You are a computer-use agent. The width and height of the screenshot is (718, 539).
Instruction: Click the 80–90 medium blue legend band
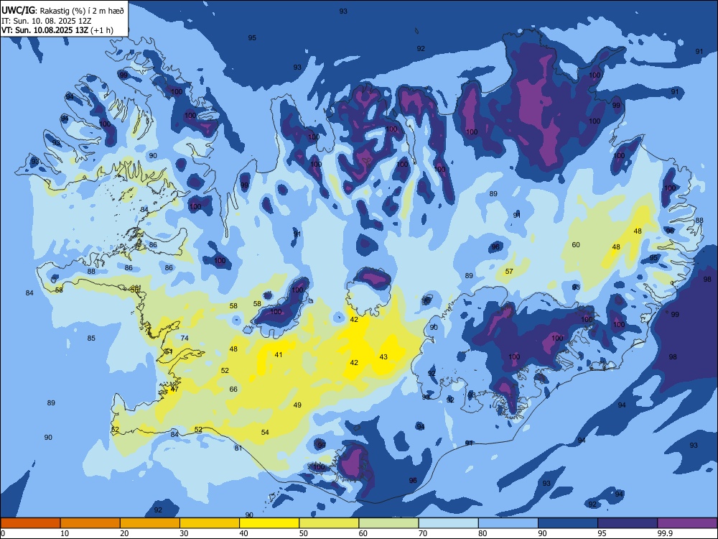click(x=508, y=523)
